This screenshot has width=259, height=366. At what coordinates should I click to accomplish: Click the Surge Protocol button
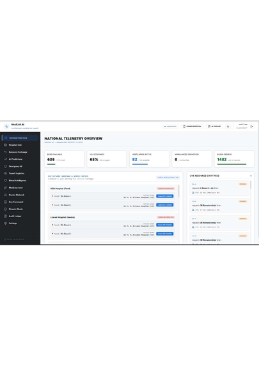click(192, 126)
